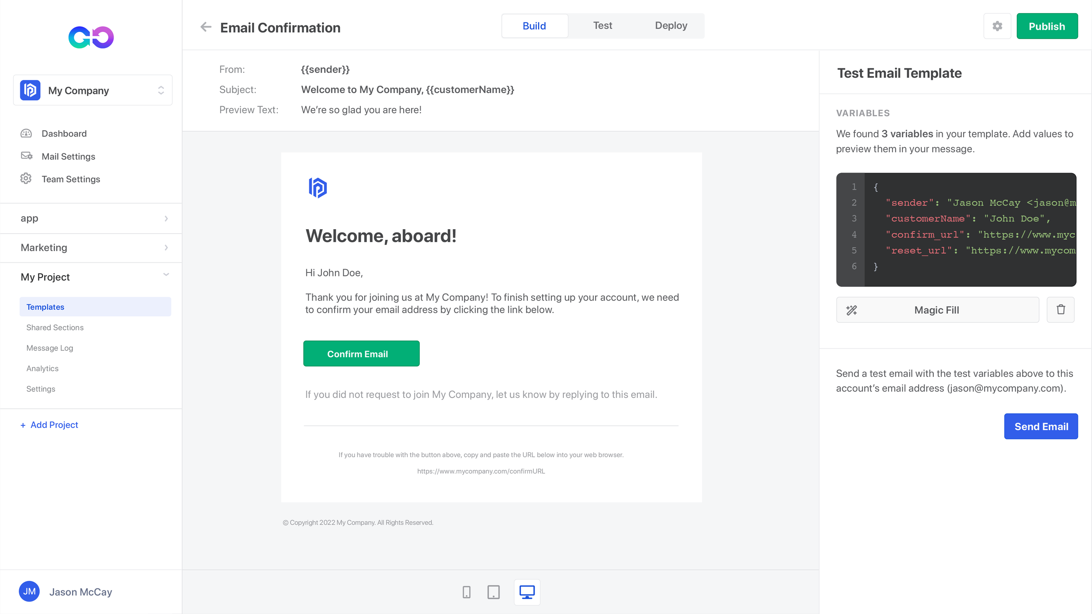Switch to tablet preview icon
Viewport: 1092px width, 614px height.
pyautogui.click(x=493, y=592)
